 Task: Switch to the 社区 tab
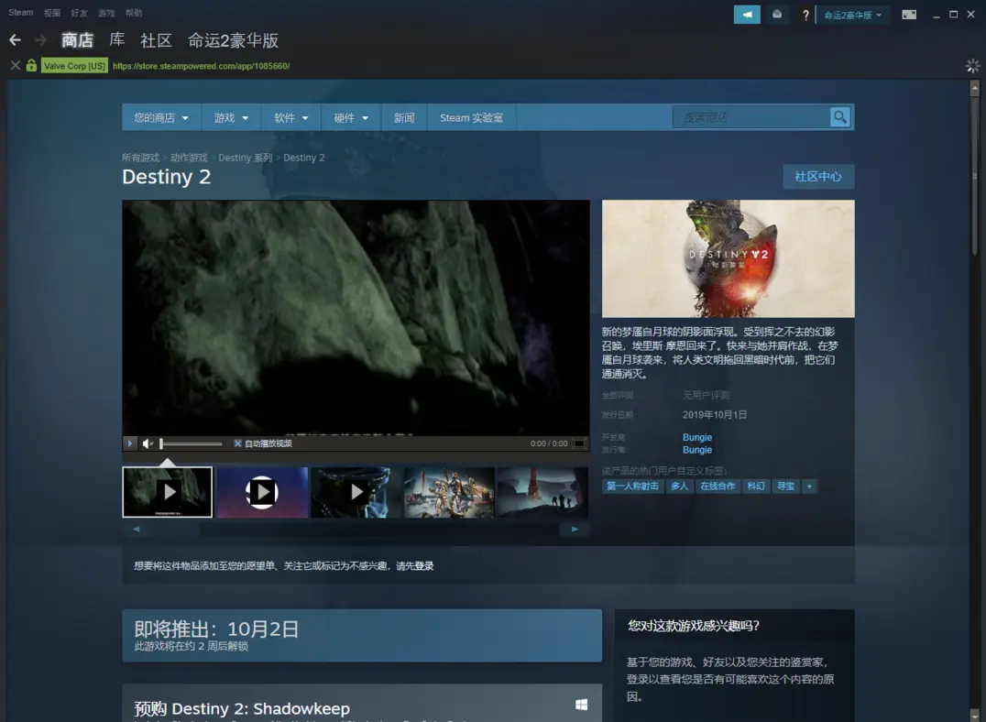(x=156, y=40)
